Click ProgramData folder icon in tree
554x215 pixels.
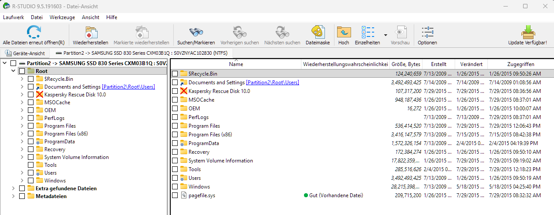click(40, 142)
